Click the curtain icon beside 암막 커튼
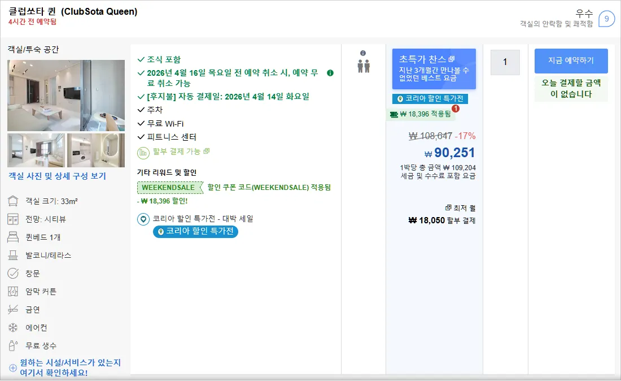This screenshot has width=621, height=381. click(13, 291)
